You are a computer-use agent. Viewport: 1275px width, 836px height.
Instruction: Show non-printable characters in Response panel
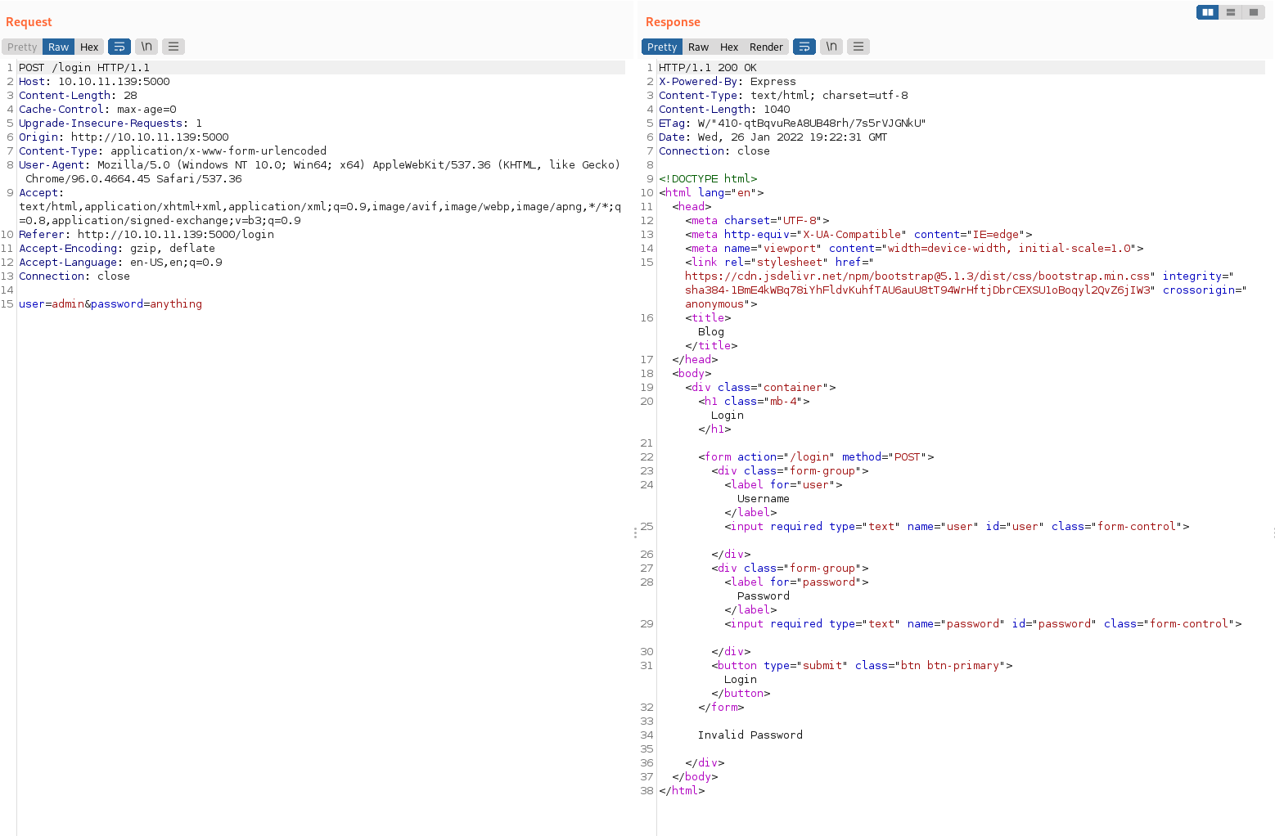[x=831, y=47]
